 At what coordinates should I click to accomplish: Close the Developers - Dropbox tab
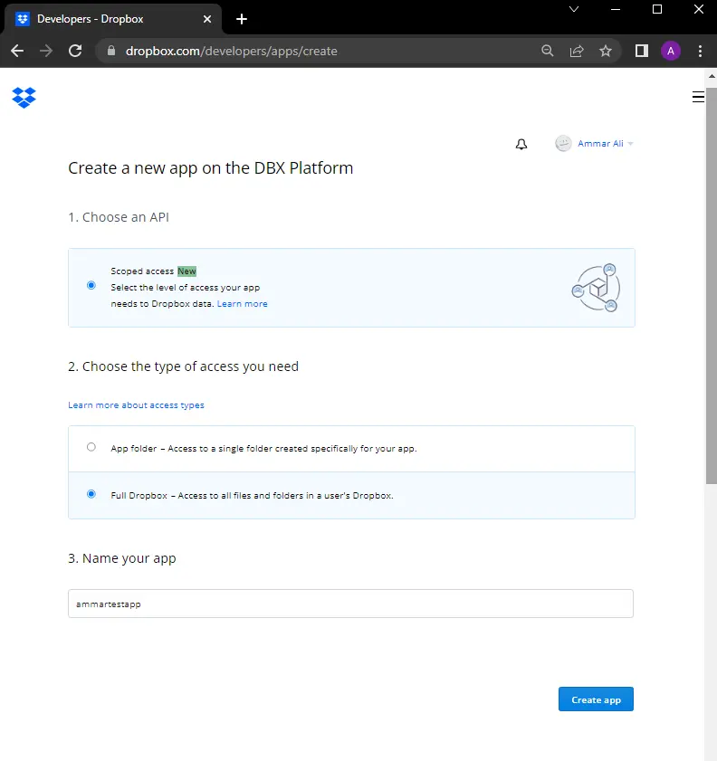207,19
